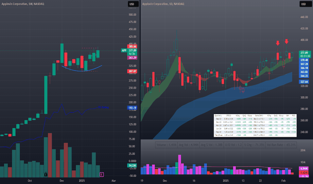Click the Dec-23 row in earnings table

click(x=255, y=122)
